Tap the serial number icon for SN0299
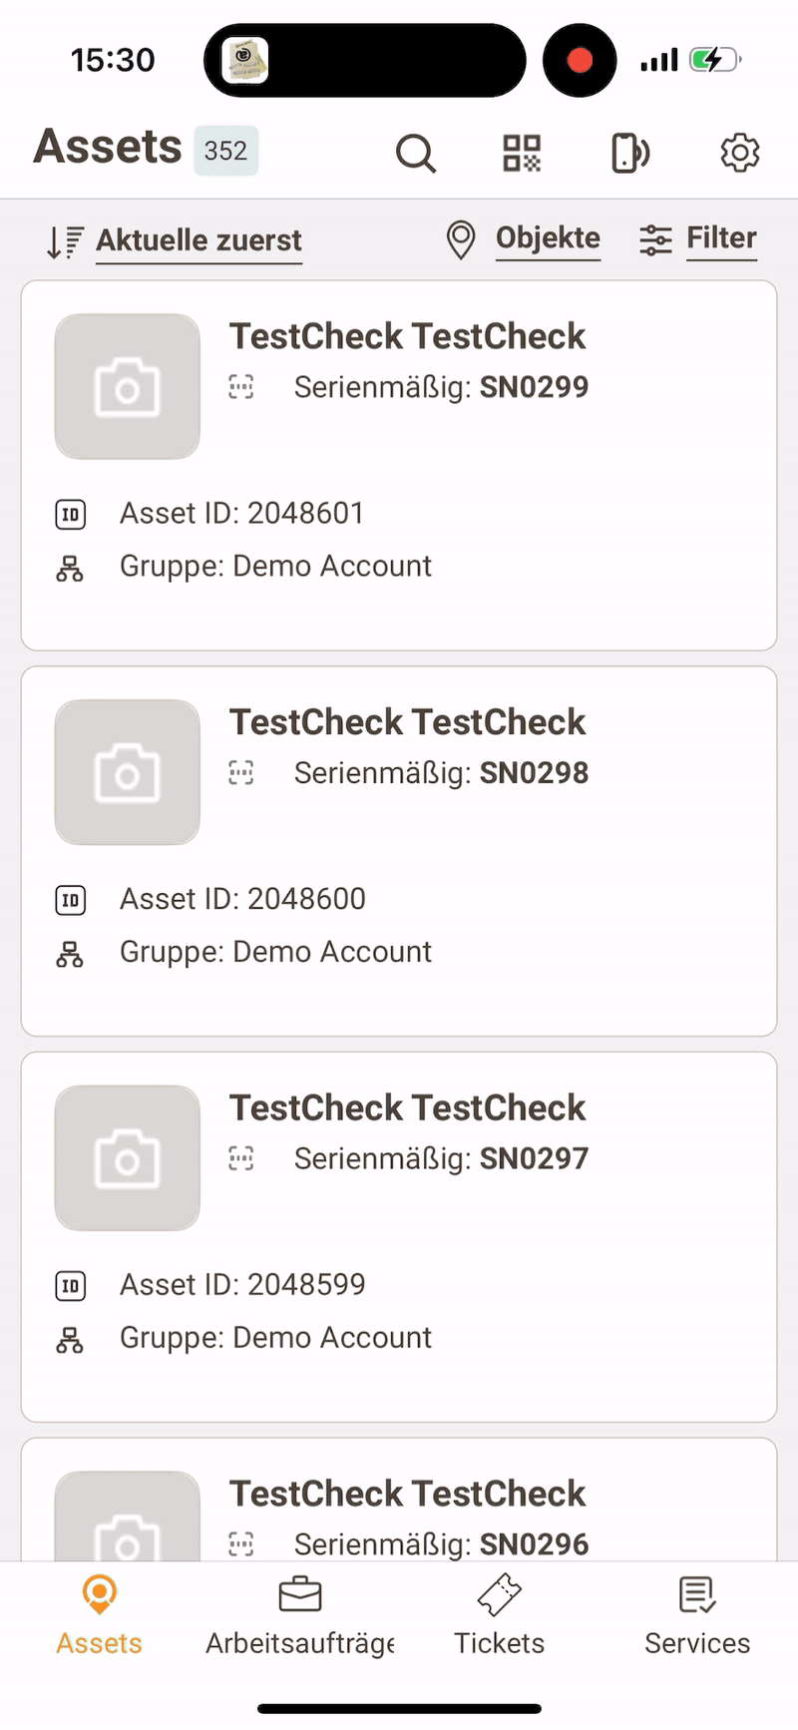The image size is (798, 1730). pyautogui.click(x=241, y=387)
